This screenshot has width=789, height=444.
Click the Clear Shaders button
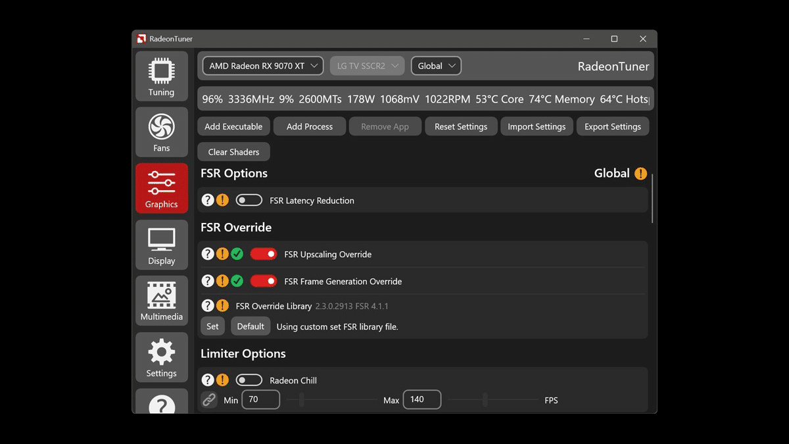pos(233,152)
